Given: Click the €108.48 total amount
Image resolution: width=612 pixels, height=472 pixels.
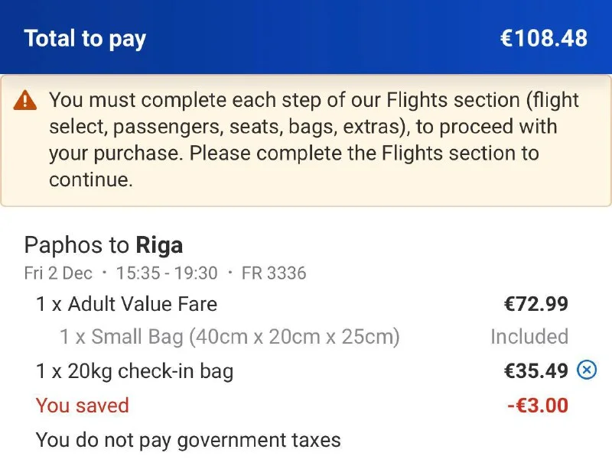Looking at the screenshot, I should coord(543,39).
